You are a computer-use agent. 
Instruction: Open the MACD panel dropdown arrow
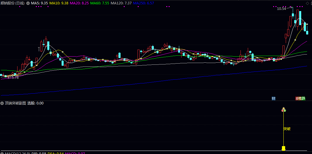(x=2, y=153)
